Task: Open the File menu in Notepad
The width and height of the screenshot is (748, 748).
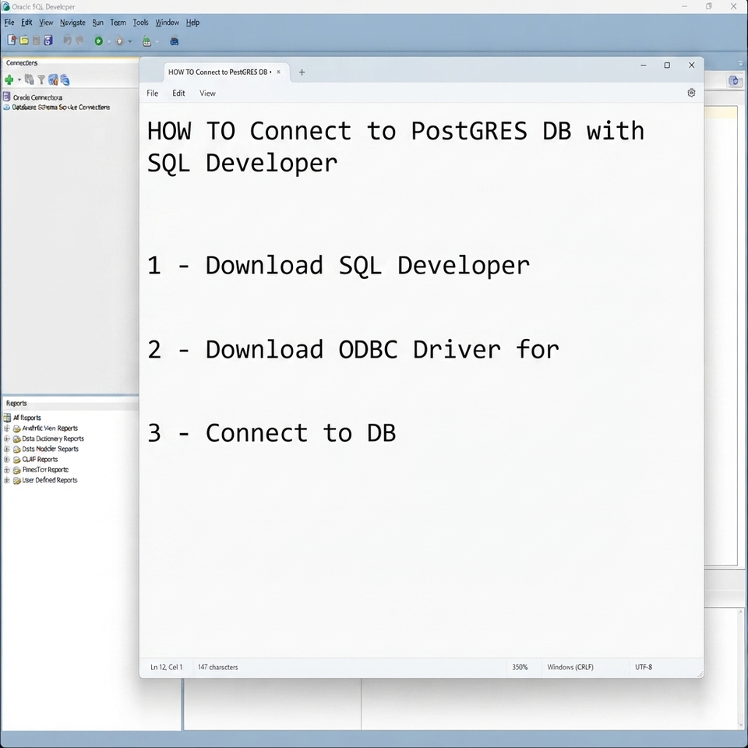Action: click(x=152, y=93)
